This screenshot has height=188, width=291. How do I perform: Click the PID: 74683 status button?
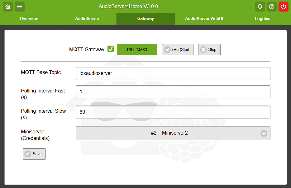pos(137,50)
